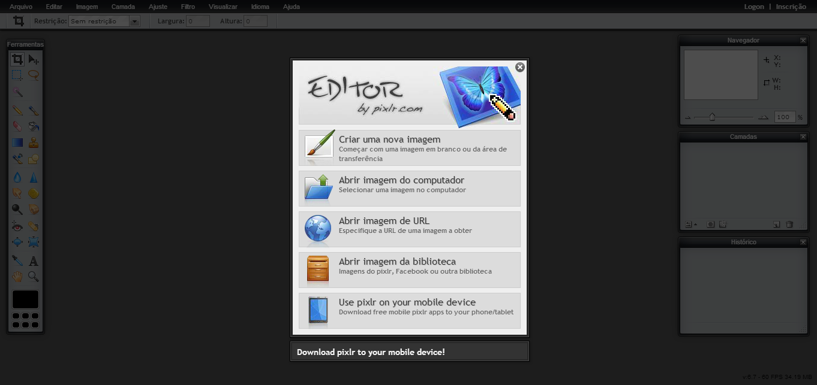Select the Pinch tool
This screenshot has height=385, width=817.
[x=34, y=242]
